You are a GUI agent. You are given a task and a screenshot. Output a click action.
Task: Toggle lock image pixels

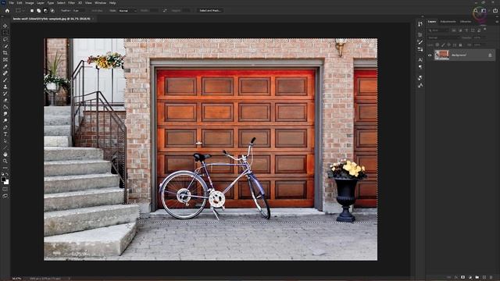click(443, 45)
